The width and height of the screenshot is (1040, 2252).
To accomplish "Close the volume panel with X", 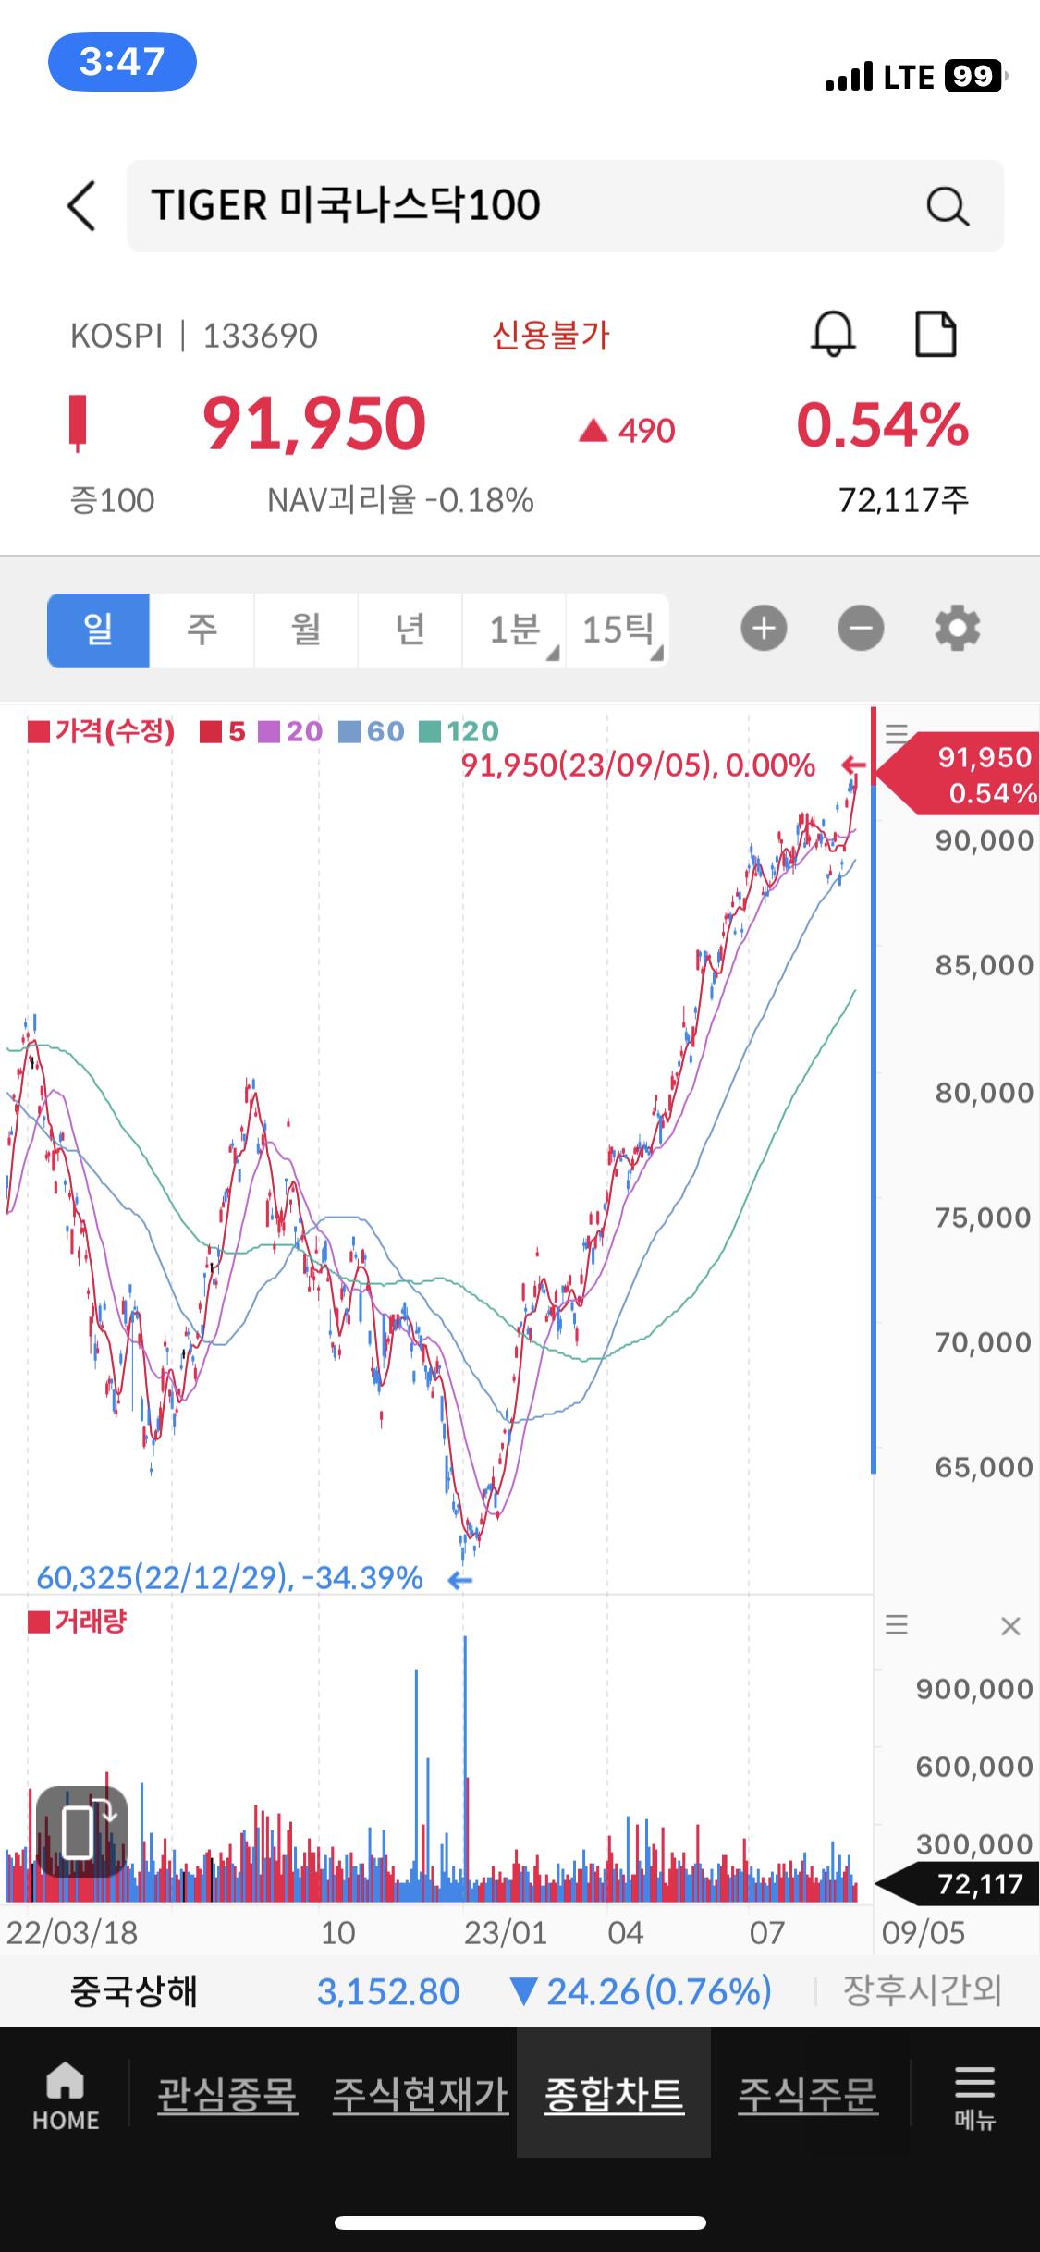I will pos(1010,1626).
